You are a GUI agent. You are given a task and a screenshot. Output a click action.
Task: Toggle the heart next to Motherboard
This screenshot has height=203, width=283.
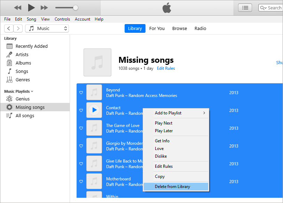point(81,181)
